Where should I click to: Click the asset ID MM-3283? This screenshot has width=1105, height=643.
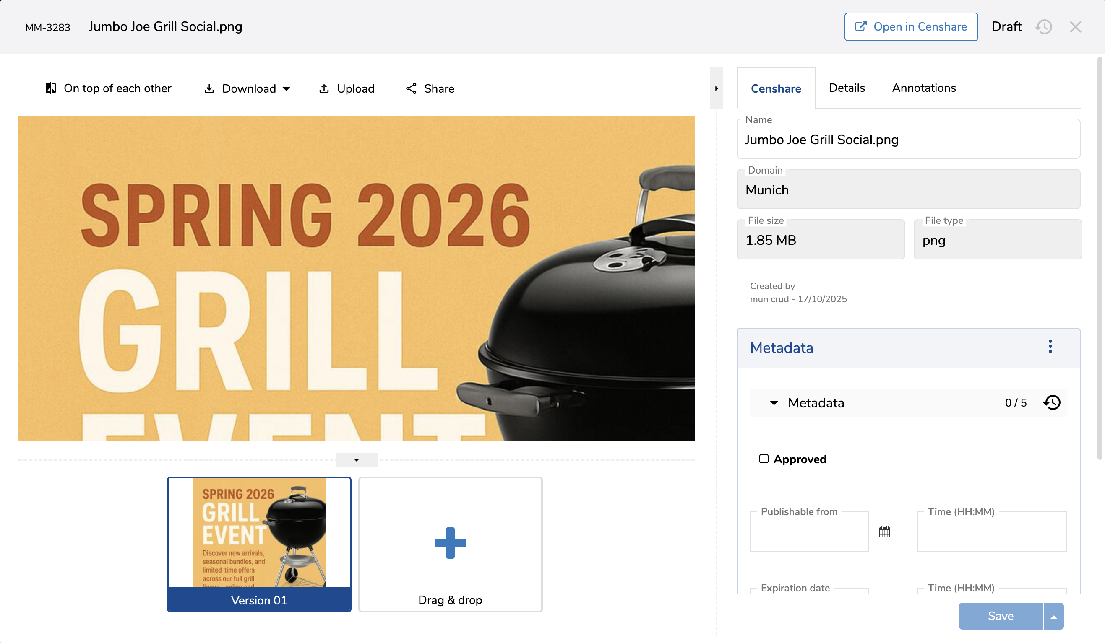pyautogui.click(x=48, y=28)
